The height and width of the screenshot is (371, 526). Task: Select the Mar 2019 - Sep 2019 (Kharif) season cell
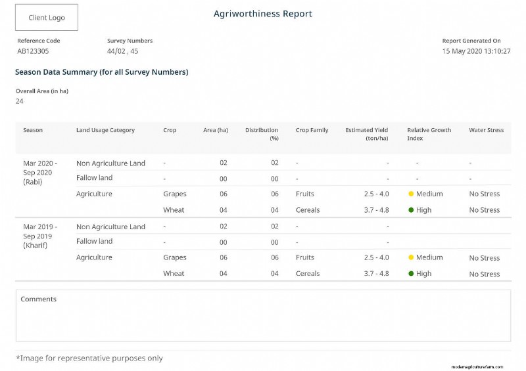40,236
